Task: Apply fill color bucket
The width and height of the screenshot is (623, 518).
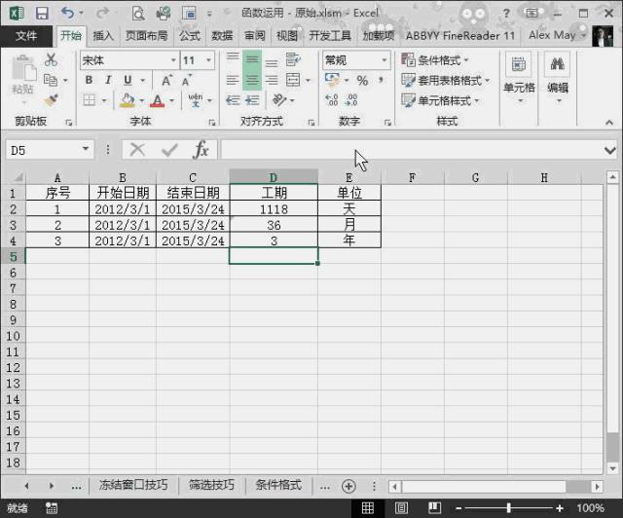Action: pos(128,100)
